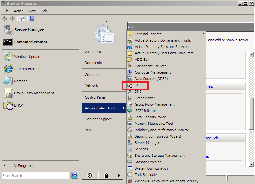Open Notepad icon
This screenshot has width=255, height=184.
point(8,81)
